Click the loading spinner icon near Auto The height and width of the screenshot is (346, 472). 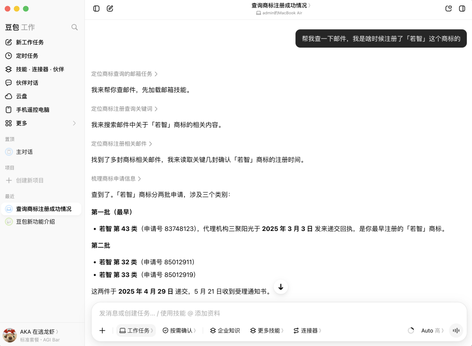click(x=411, y=331)
